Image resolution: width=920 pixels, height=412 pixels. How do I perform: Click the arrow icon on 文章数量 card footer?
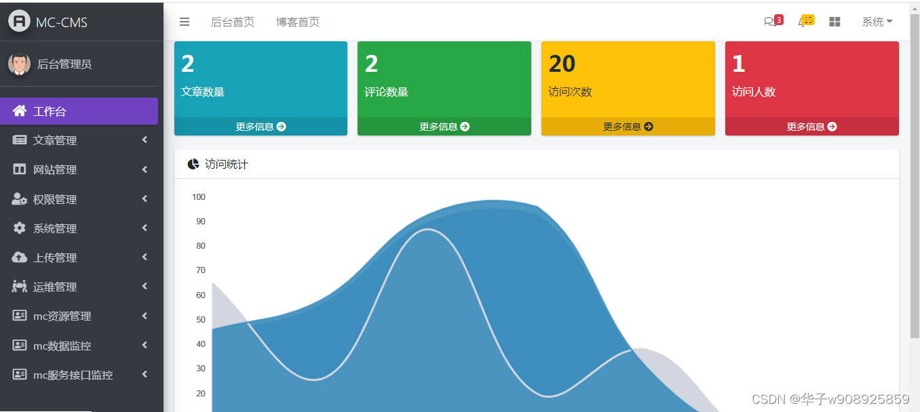click(x=282, y=127)
